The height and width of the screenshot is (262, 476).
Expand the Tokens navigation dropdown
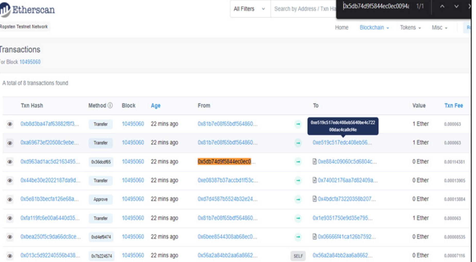click(x=410, y=28)
